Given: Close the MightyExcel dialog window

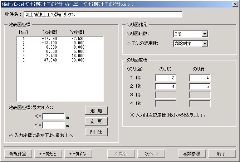Looking at the screenshot, I should pos(235,4).
